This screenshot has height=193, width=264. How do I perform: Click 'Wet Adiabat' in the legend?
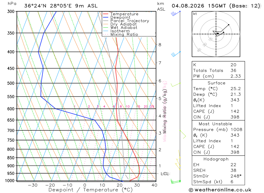point(124,28)
